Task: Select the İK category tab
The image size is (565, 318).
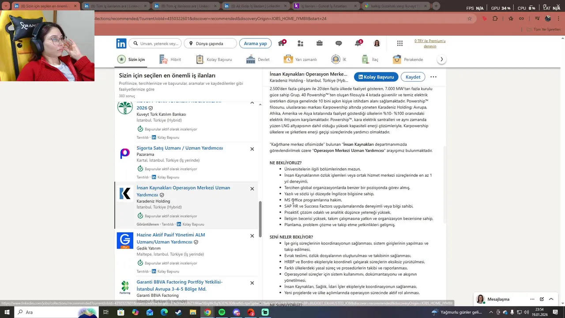Action: click(339, 59)
